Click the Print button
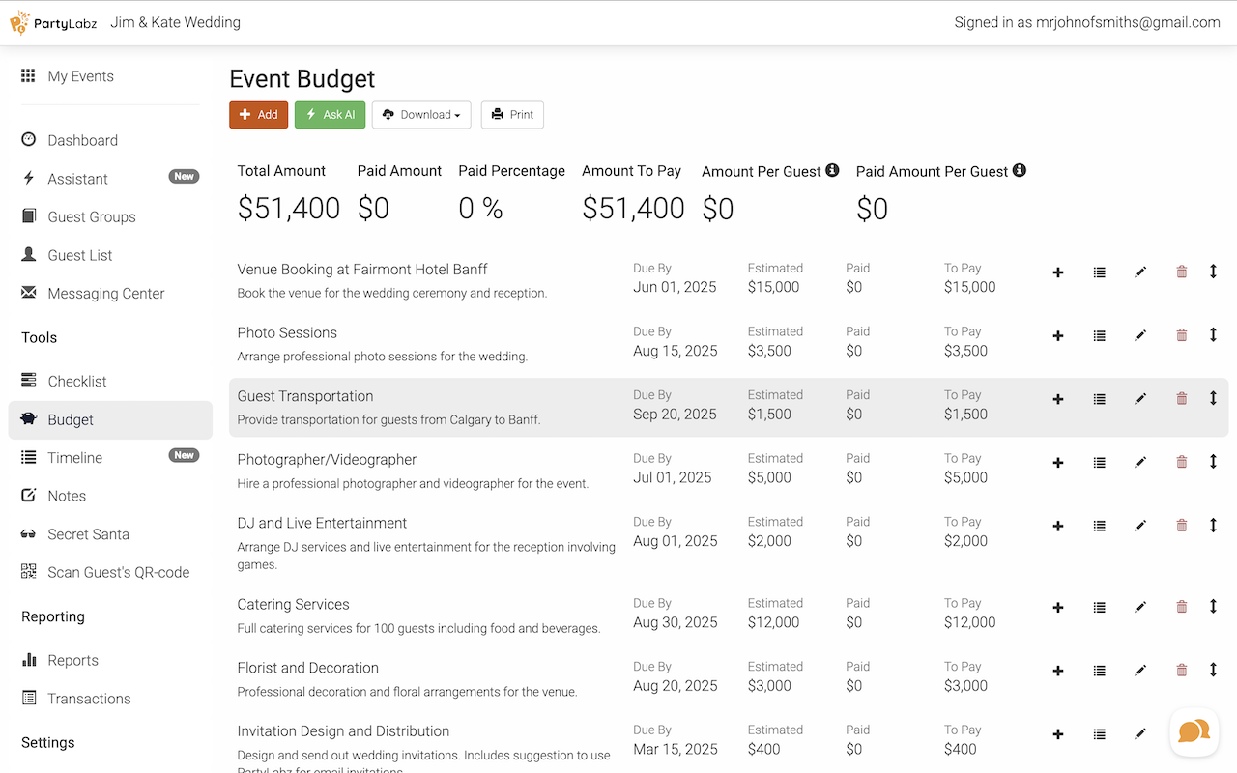Screen dimensions: 1237x773 pyautogui.click(x=512, y=115)
